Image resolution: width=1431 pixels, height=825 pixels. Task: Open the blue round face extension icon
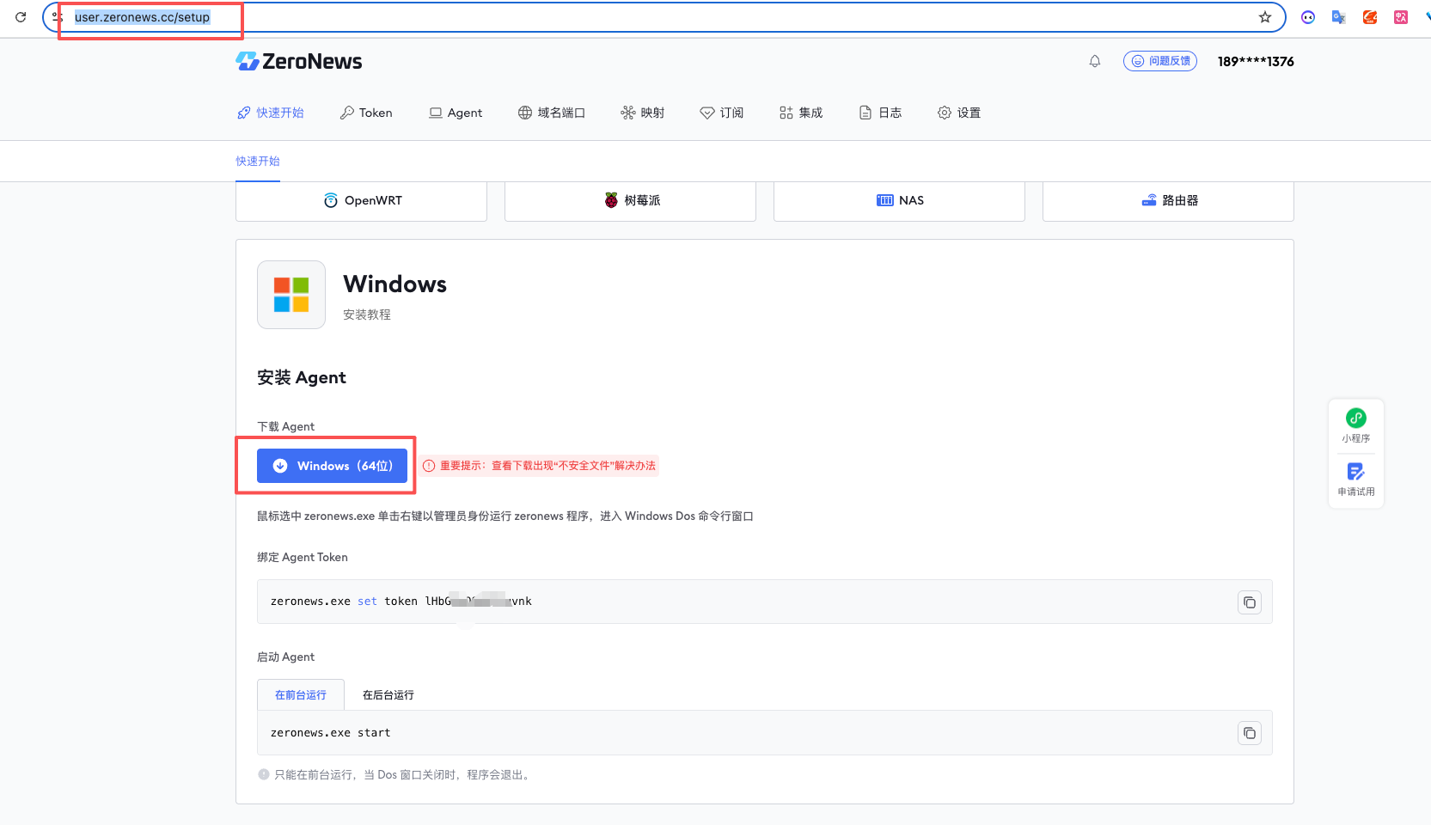pos(1308,17)
